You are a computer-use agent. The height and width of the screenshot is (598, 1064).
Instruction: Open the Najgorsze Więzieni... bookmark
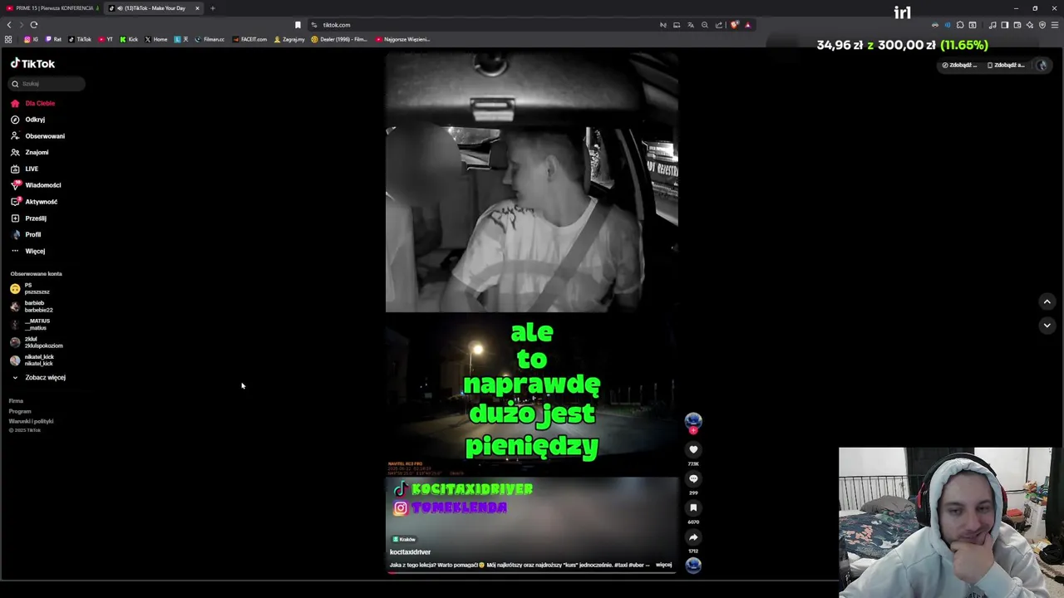point(402,39)
